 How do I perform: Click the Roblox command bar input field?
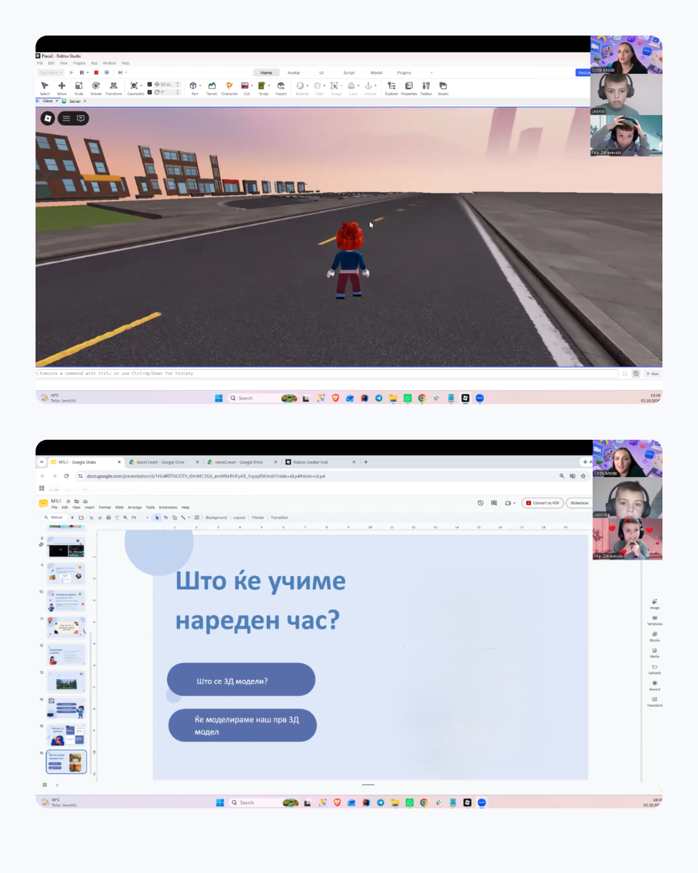click(x=327, y=373)
